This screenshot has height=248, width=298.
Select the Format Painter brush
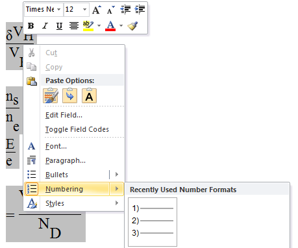[x=132, y=26]
